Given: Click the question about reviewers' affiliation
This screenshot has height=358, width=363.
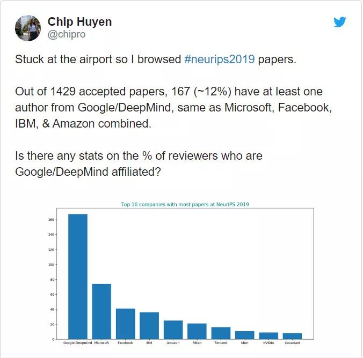Looking at the screenshot, I should tap(139, 163).
